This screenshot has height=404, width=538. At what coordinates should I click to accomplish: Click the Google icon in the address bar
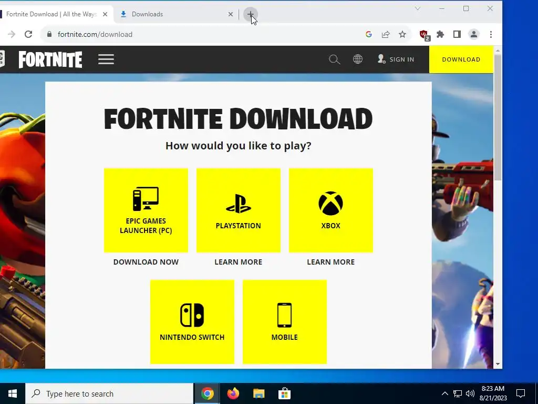coord(369,34)
